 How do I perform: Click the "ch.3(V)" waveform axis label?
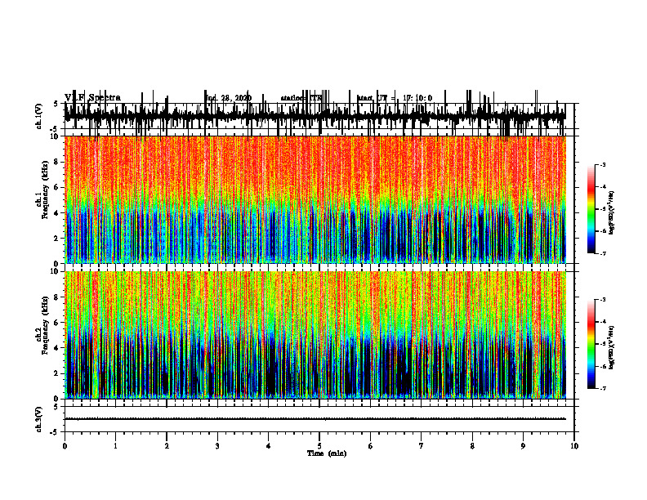click(39, 419)
